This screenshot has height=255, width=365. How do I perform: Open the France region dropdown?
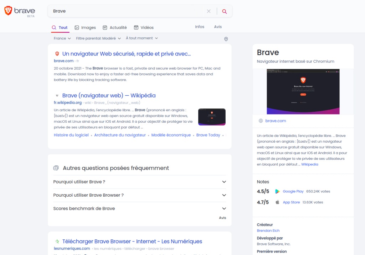tap(62, 38)
